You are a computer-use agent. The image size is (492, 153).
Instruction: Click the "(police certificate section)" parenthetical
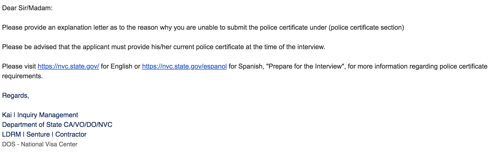click(366, 28)
